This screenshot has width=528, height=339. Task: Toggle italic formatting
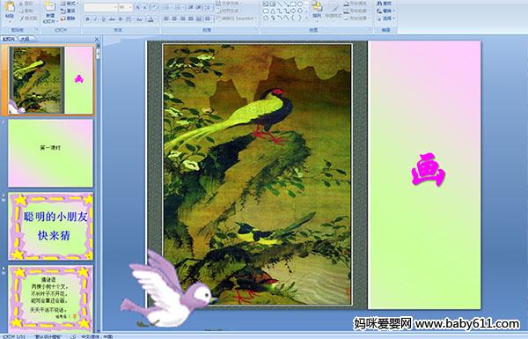point(95,19)
